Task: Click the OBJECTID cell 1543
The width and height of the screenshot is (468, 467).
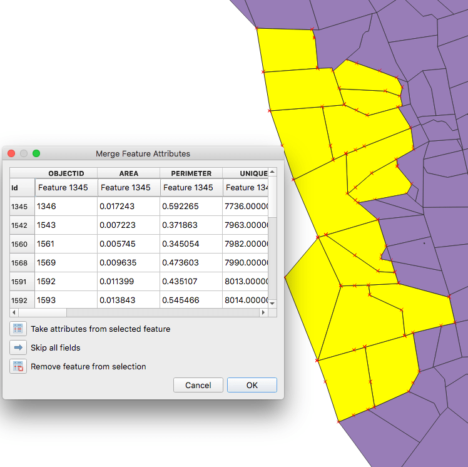Action: (x=66, y=225)
